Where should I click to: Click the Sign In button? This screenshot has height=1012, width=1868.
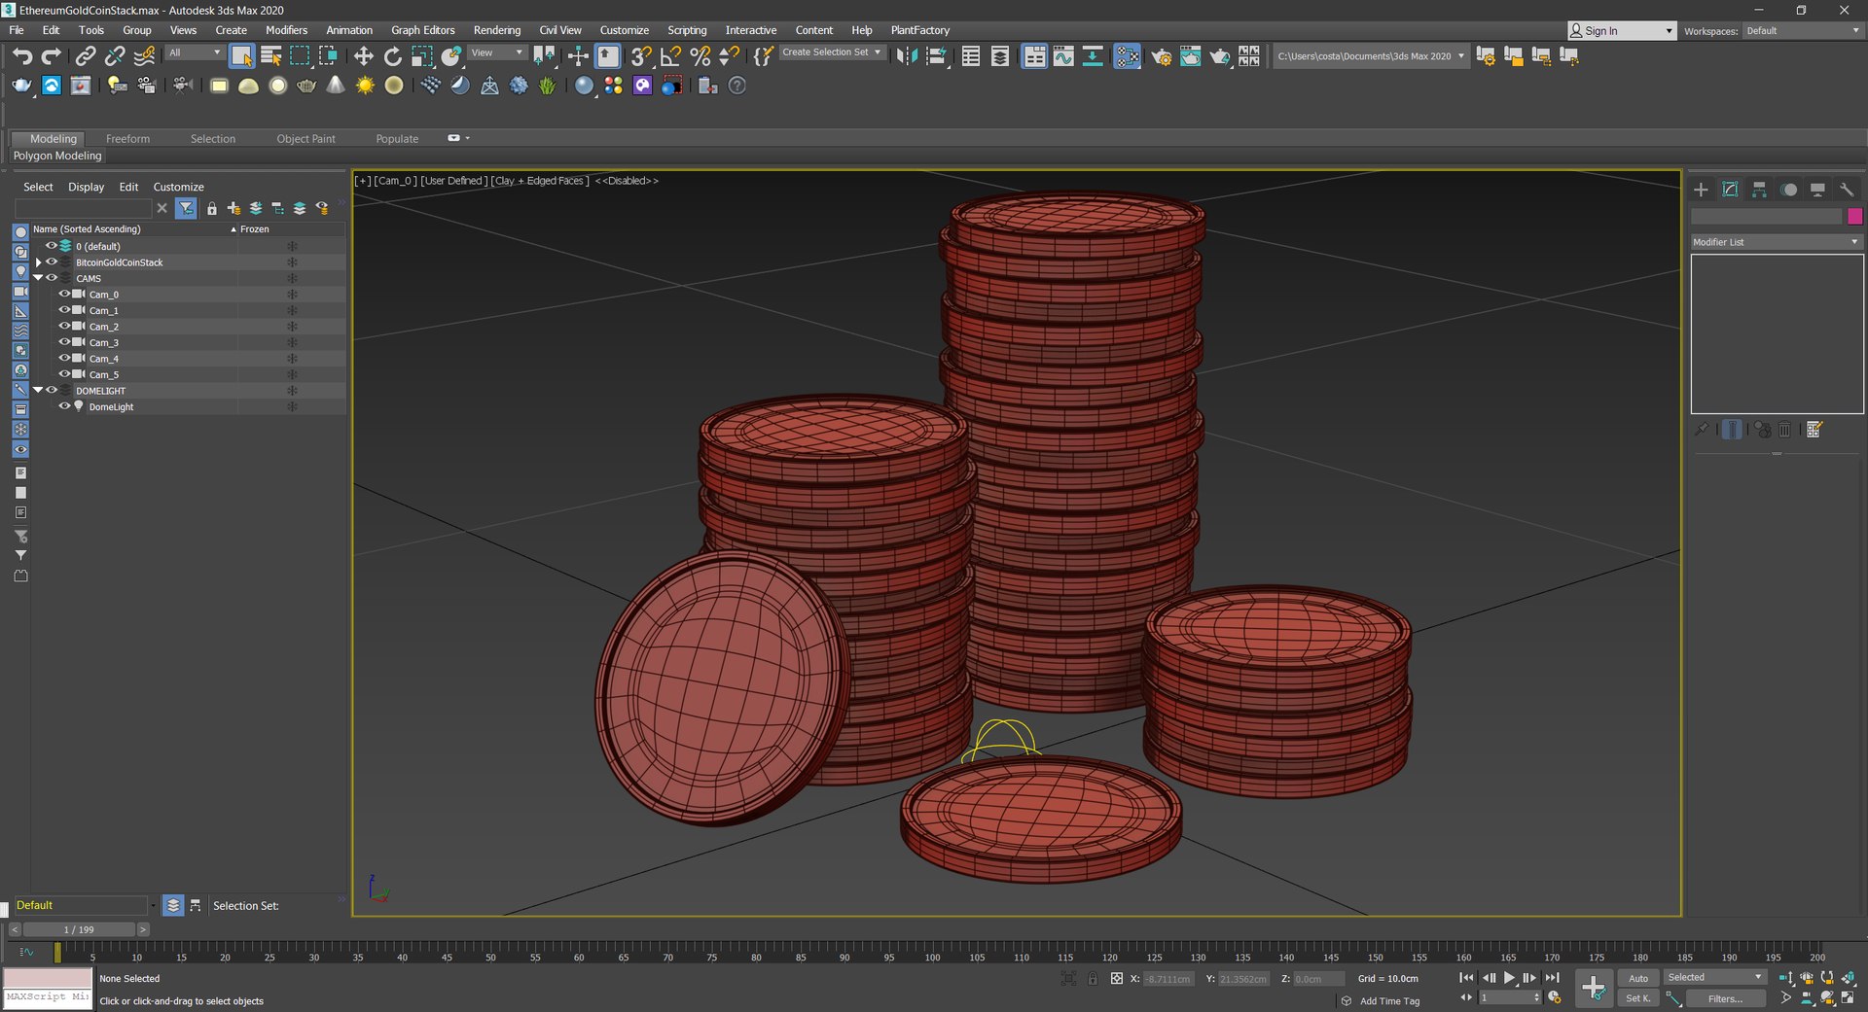pyautogui.click(x=1622, y=31)
